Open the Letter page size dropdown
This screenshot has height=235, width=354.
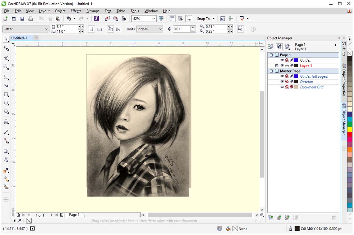(46, 29)
